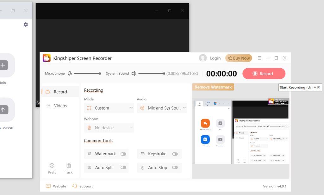Click the share screen arrow icon in the left window

click(3, 110)
